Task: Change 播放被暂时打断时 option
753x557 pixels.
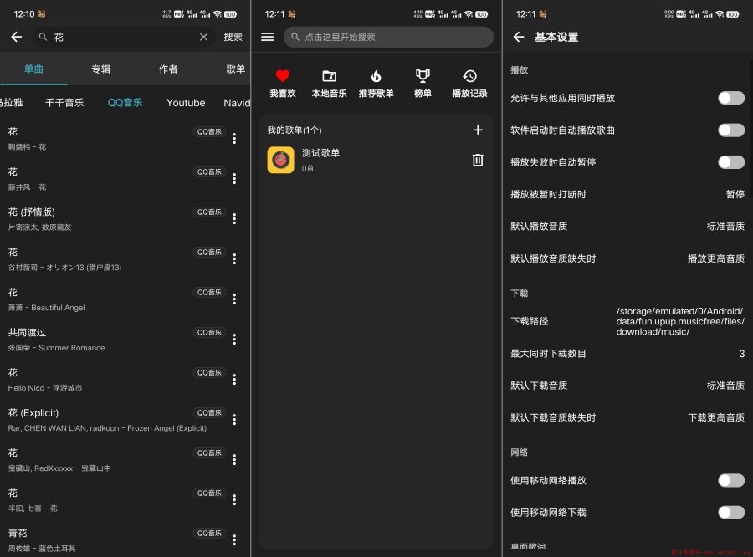Action: pos(734,194)
